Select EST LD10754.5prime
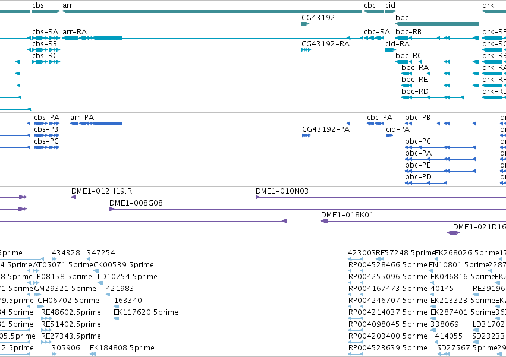Screen dimensions: 506x357 (100, 283)
